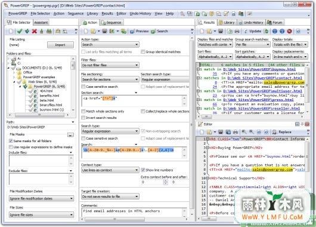Open multiuser.html link in results
This screenshot has height=227, width=316.
pyautogui.click(x=262, y=91)
